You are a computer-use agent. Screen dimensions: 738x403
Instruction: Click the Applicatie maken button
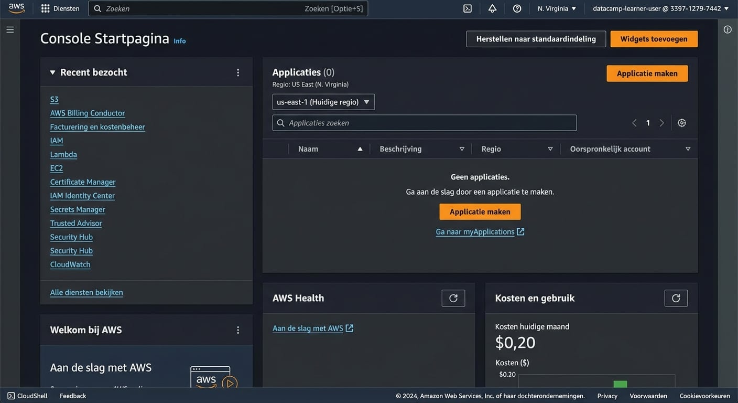[647, 73]
